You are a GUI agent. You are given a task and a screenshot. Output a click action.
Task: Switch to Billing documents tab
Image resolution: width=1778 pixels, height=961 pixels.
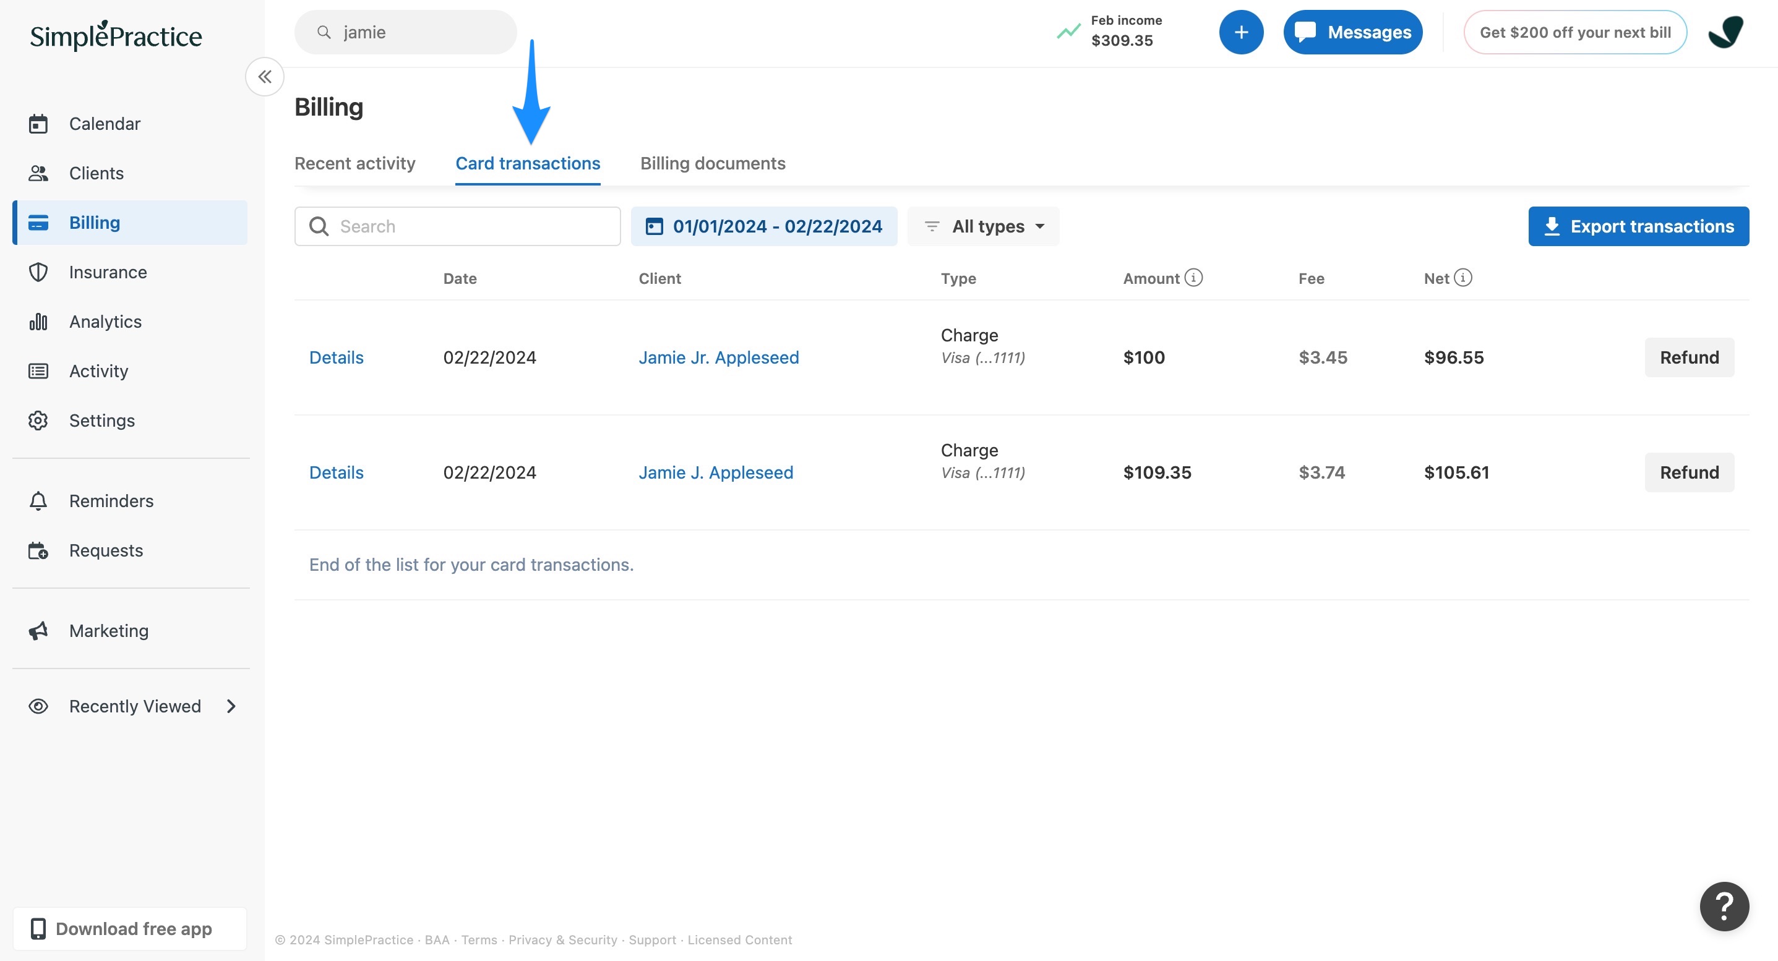tap(712, 163)
